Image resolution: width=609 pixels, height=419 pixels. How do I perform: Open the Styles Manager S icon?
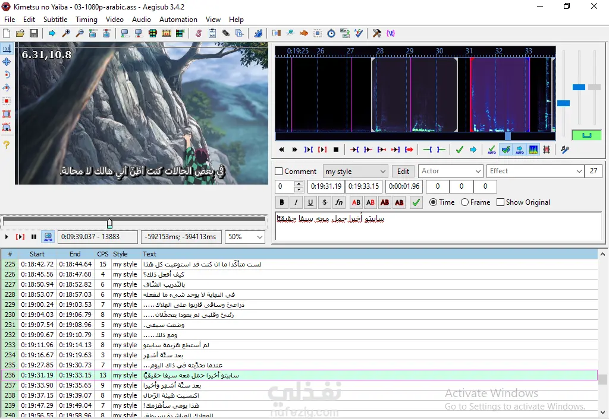pos(199,33)
